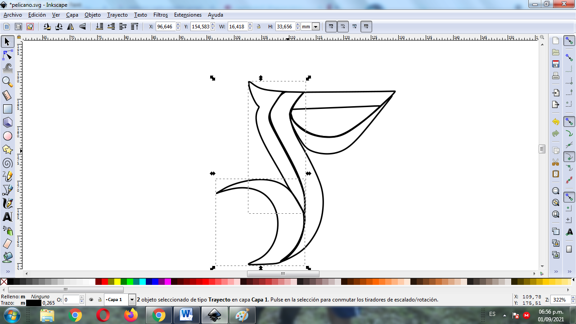
Task: Toggle scale stroke width button
Action: tap(331, 27)
